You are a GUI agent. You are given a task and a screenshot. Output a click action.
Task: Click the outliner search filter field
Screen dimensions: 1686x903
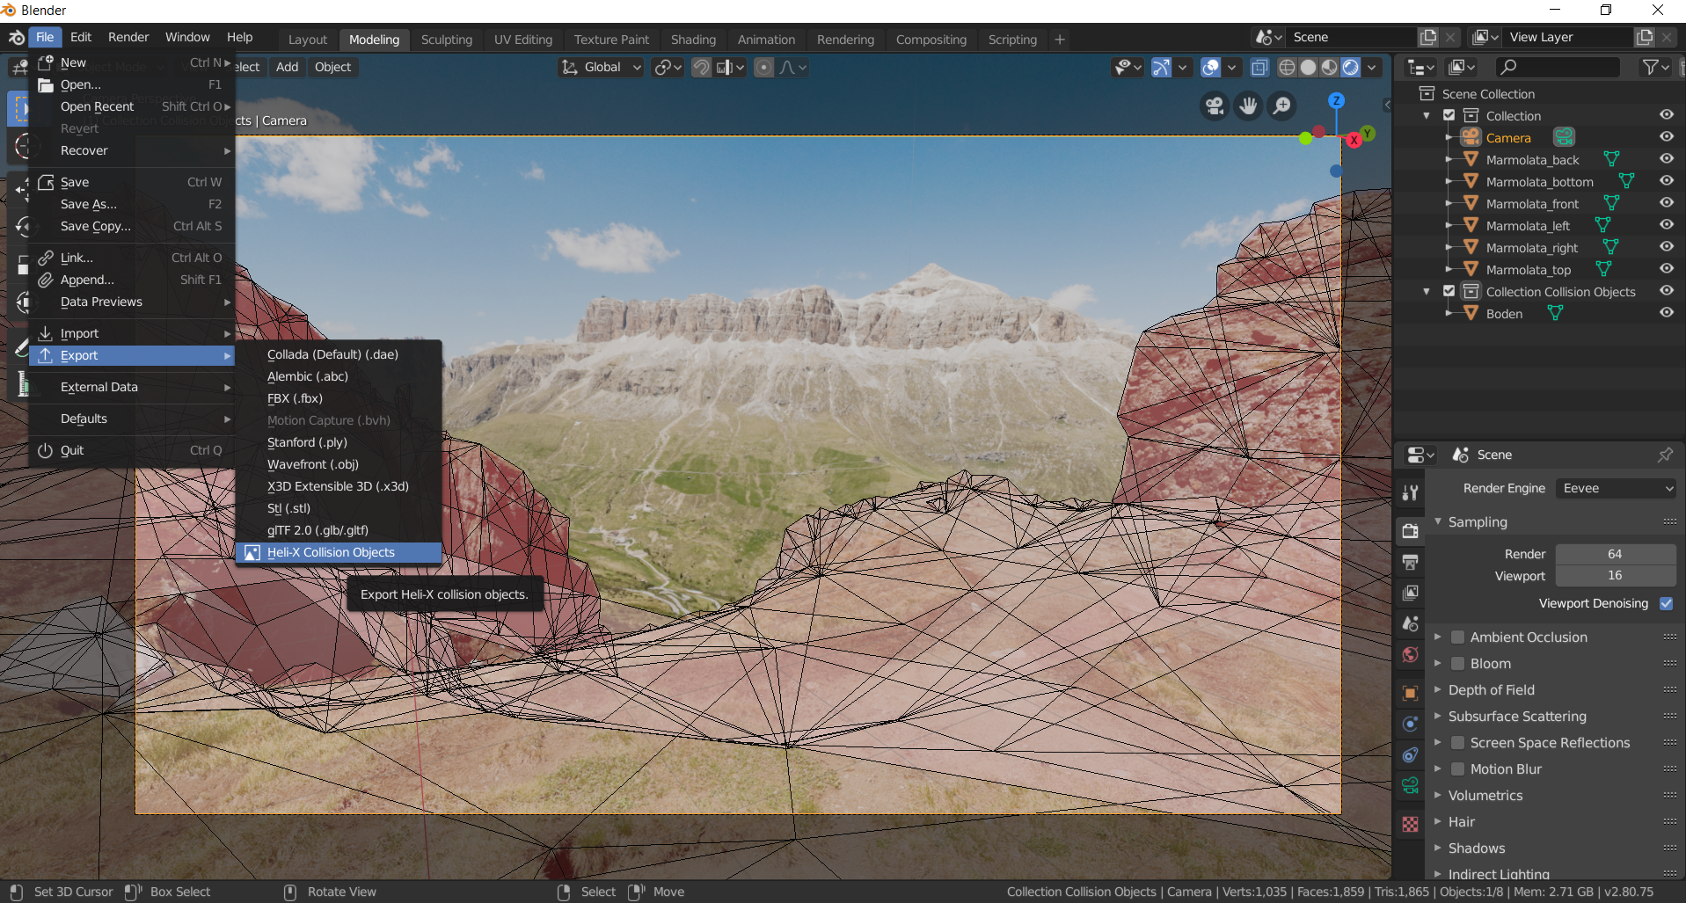coord(1561,67)
